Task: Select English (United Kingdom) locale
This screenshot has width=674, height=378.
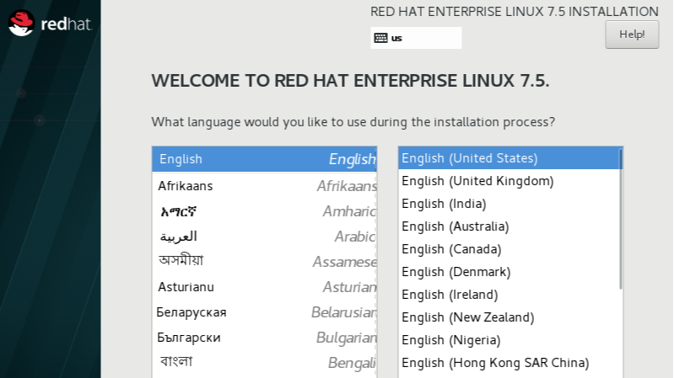Action: pyautogui.click(x=509, y=181)
